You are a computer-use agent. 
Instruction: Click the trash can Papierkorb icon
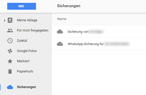tap(10, 71)
